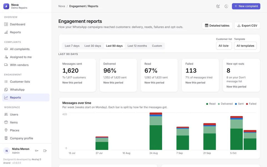Click the WhatsApp logo icon in sidebar
The image size is (267, 167).
tap(6, 89)
